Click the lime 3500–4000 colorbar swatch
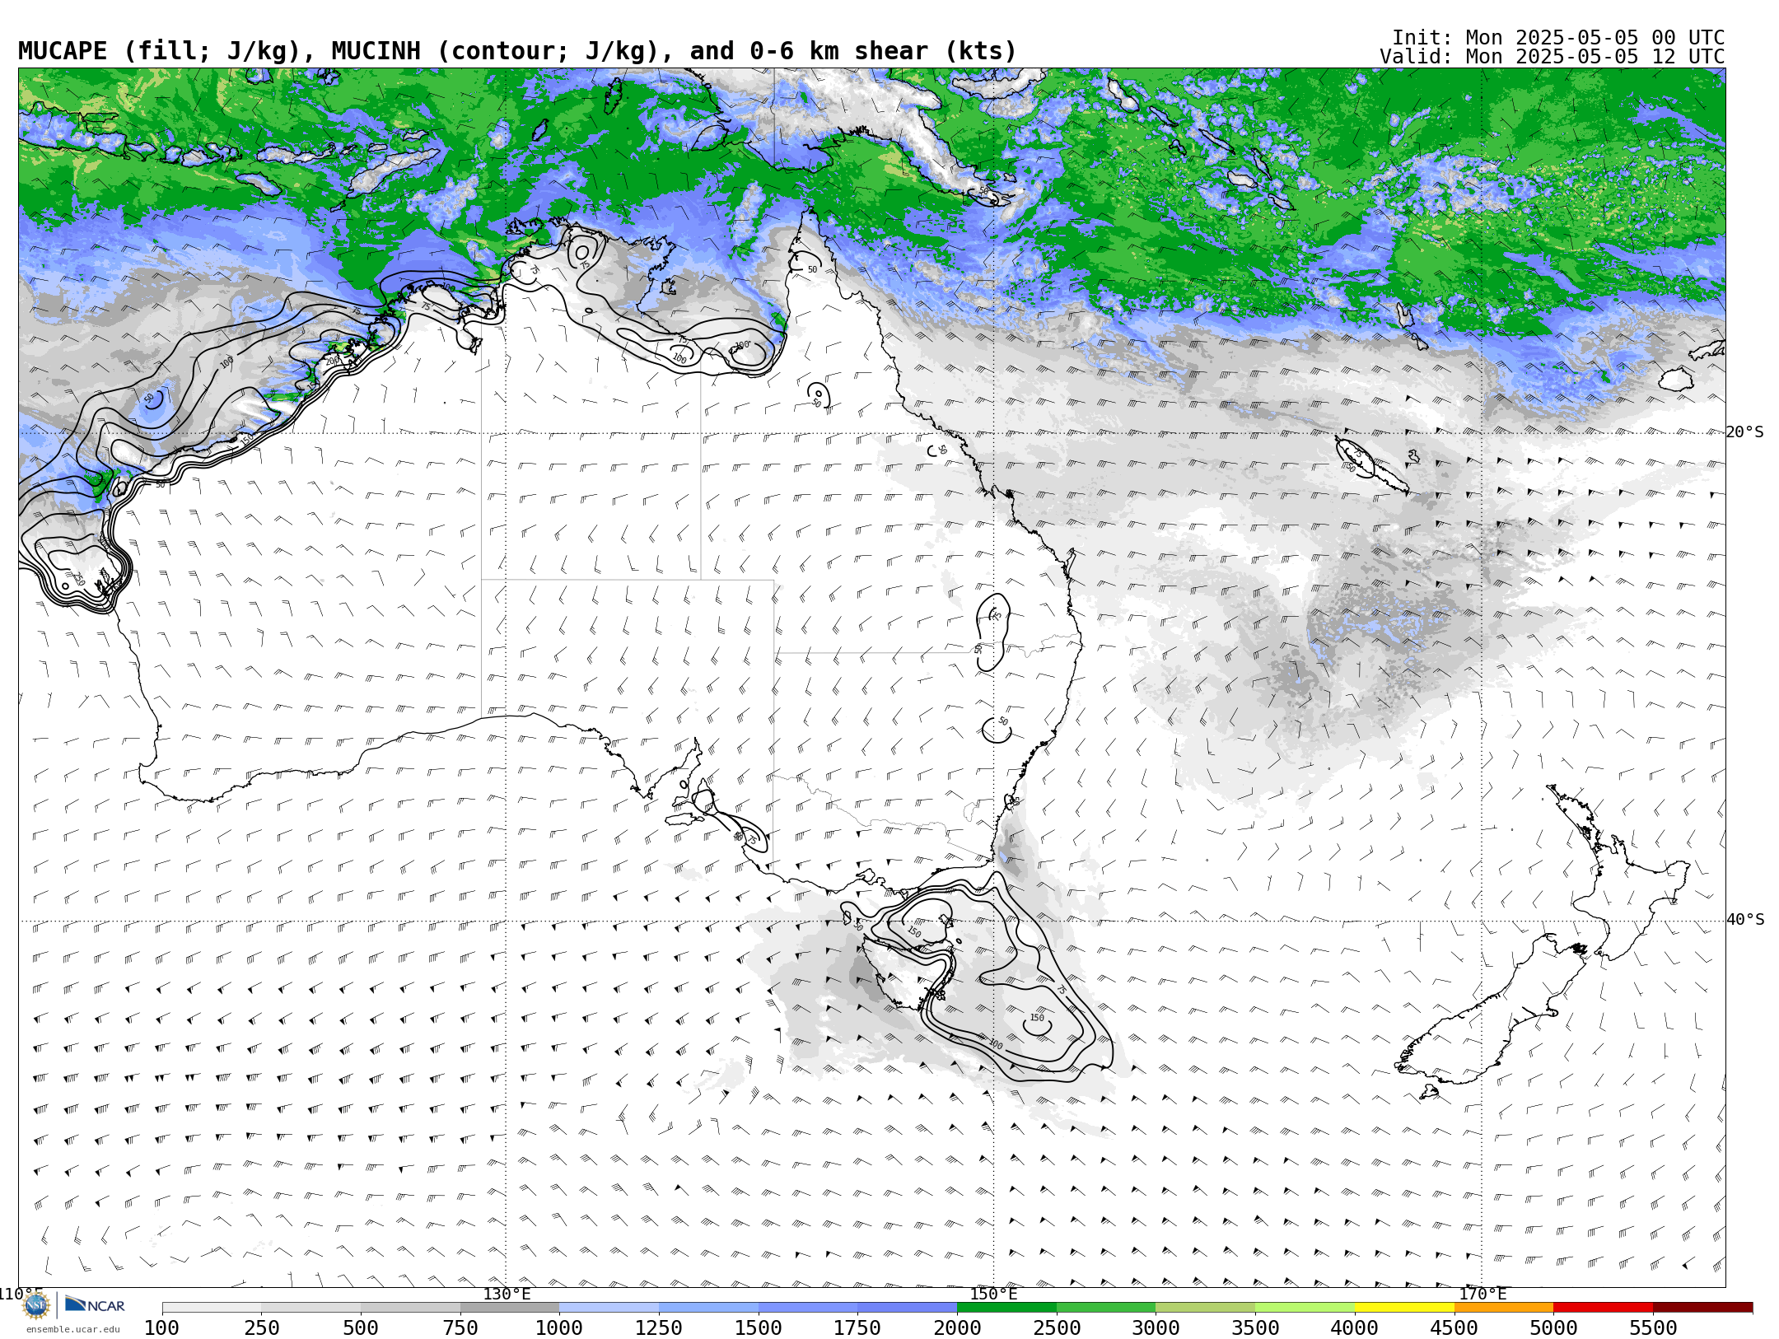 pyautogui.click(x=1305, y=1308)
